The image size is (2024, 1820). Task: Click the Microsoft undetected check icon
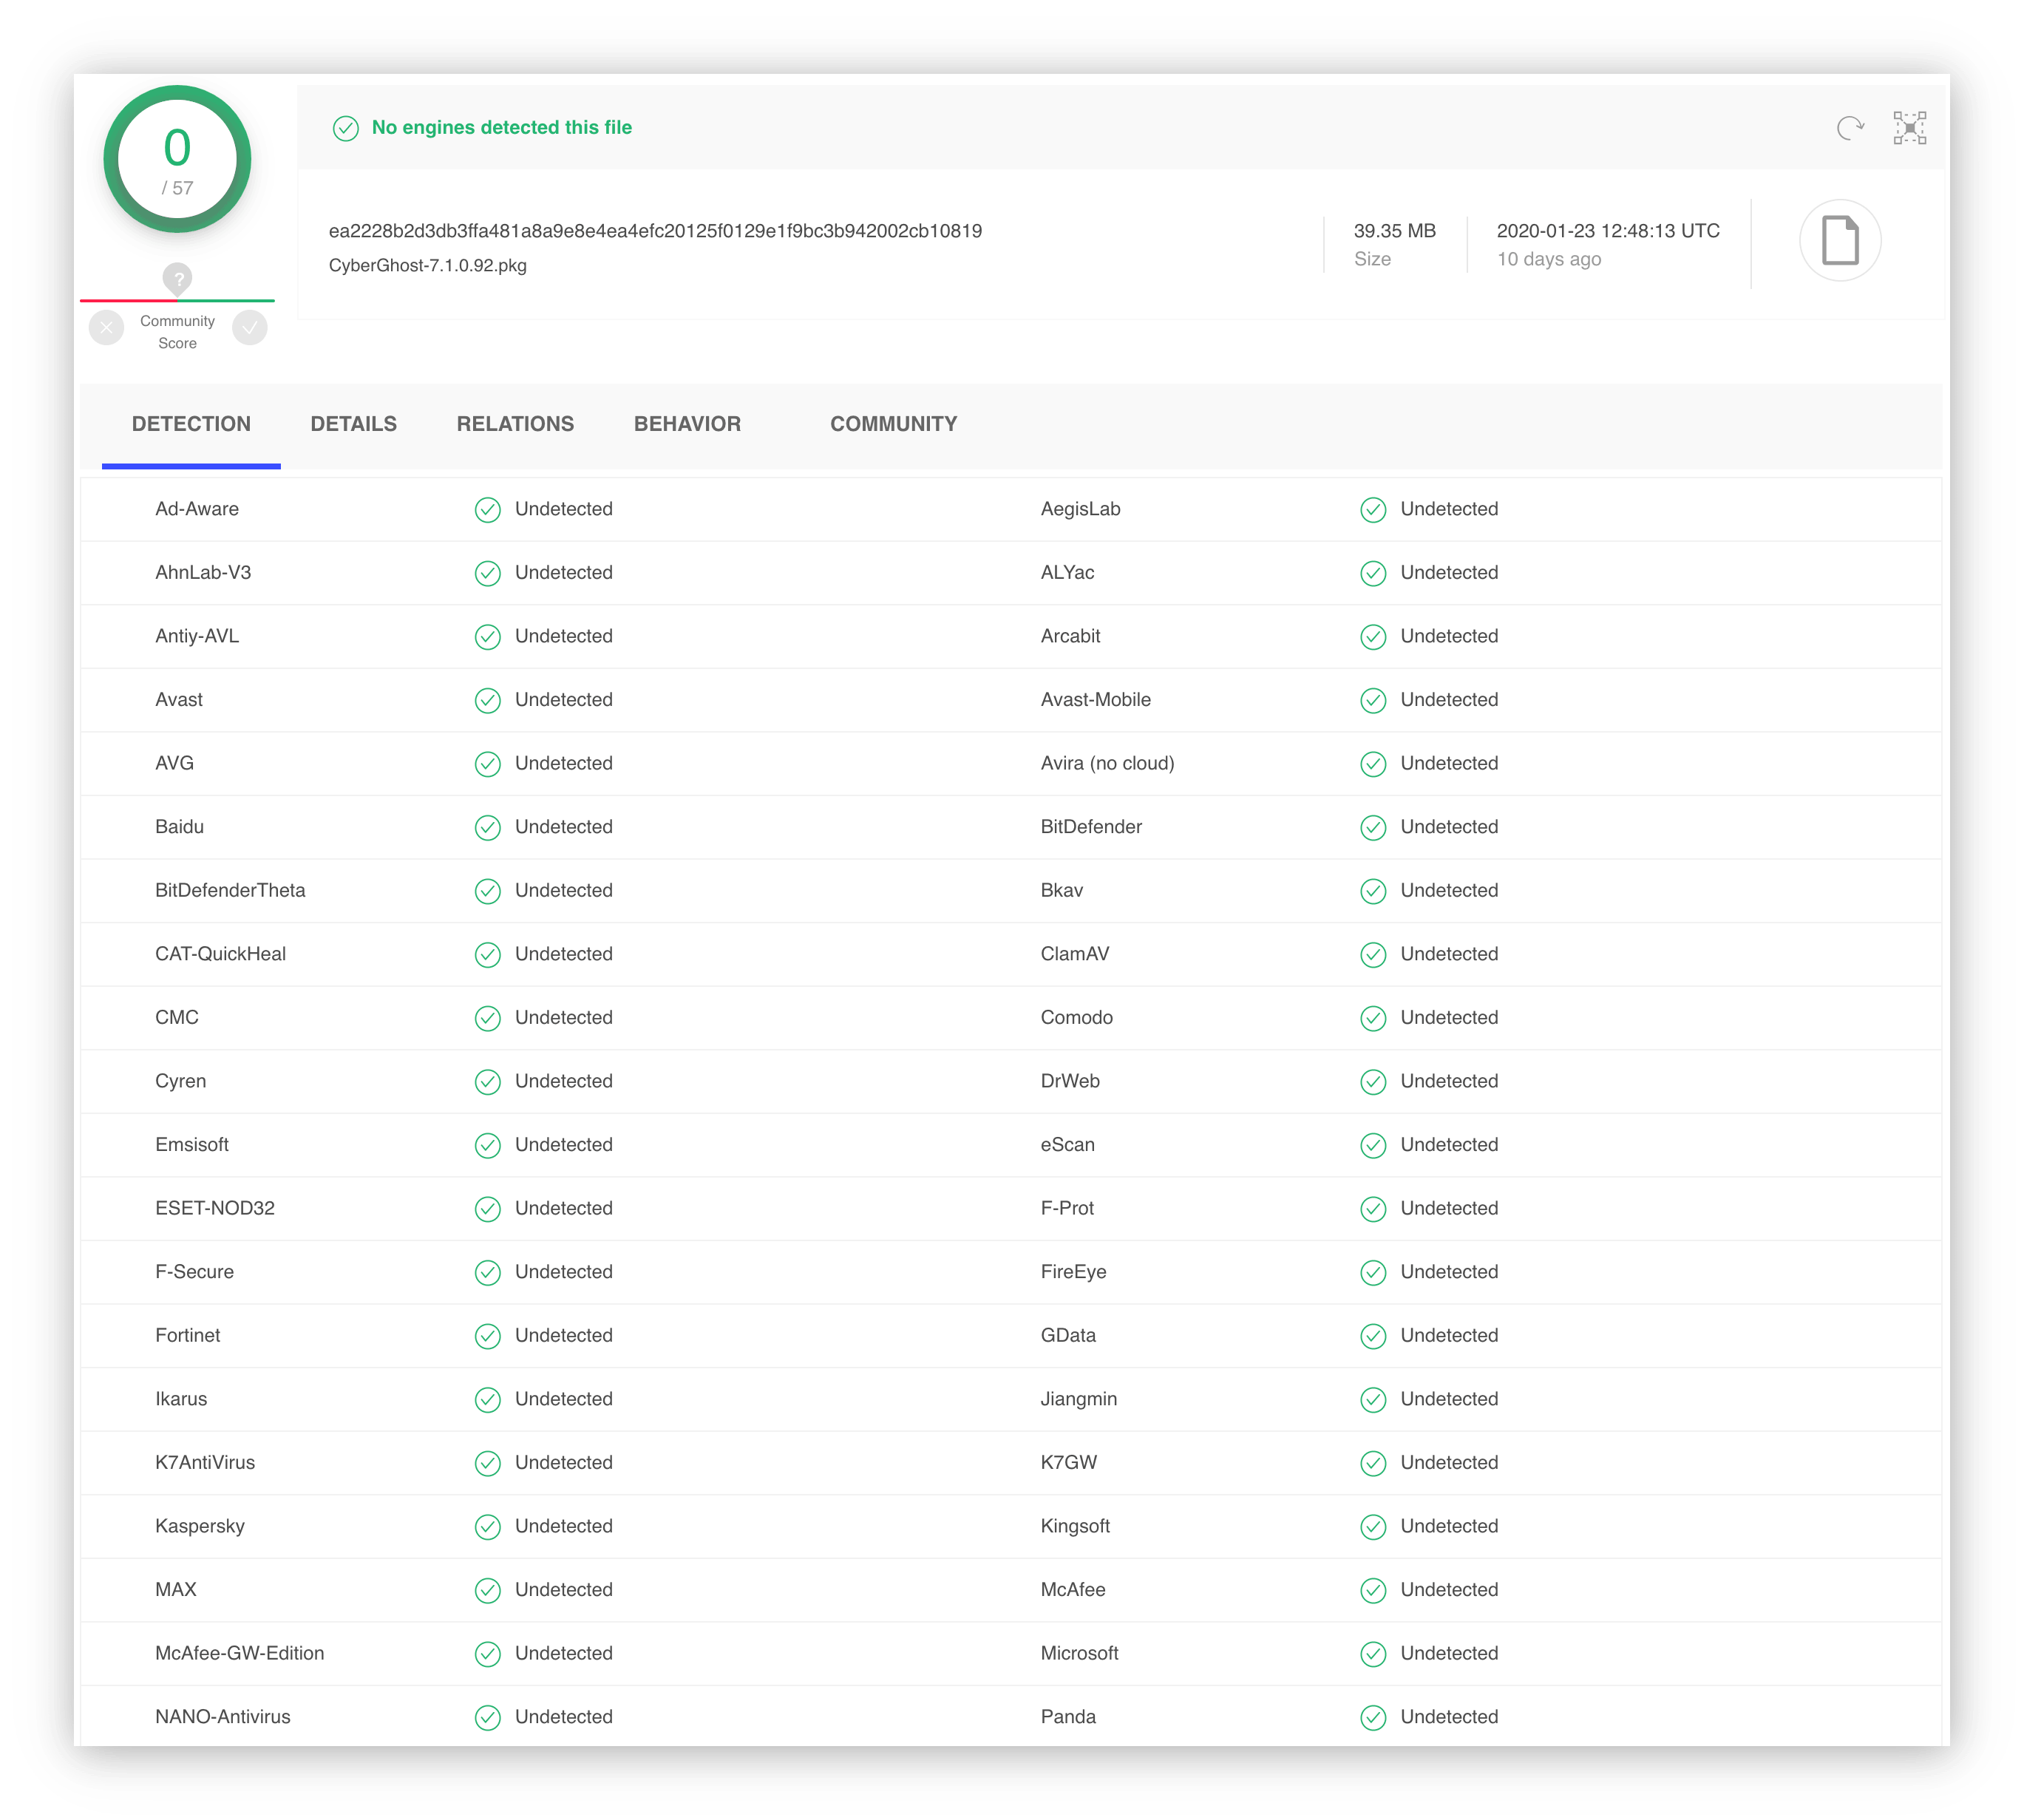tap(1373, 1654)
